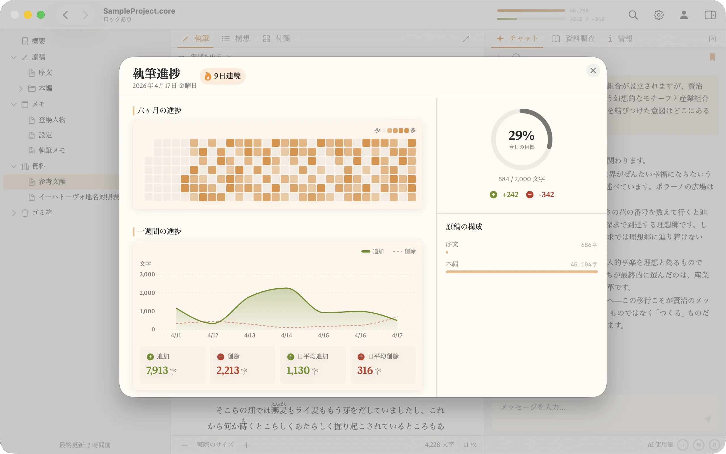Click the 4,228 文字 status count
The image size is (726, 454).
[439, 445]
